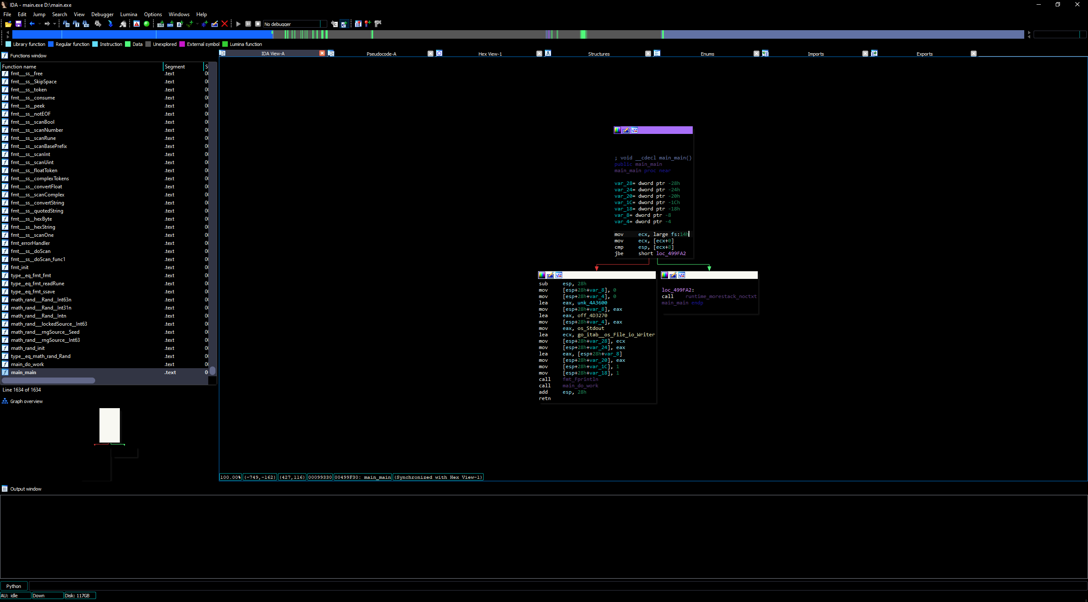Screen dimensions: 1088x602
Task: Open the Debugger menu
Action: tap(102, 14)
